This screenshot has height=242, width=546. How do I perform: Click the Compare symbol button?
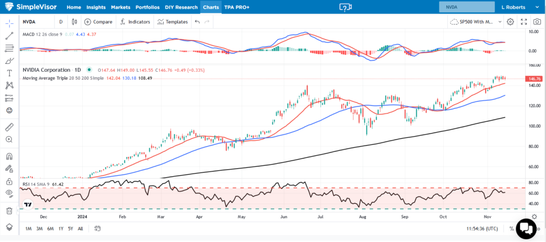99,22
